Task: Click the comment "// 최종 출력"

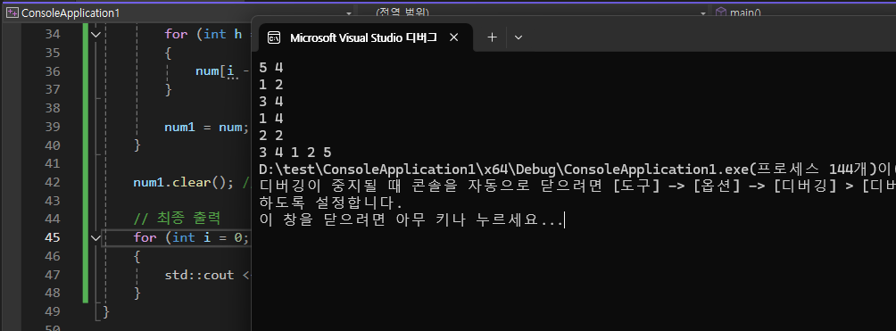Action: [177, 219]
